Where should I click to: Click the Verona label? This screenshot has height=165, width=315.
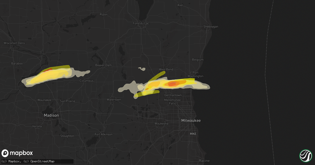coord(37,126)
